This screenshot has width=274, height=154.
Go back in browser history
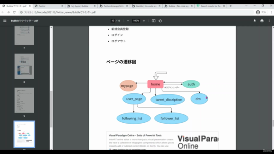(3, 12)
